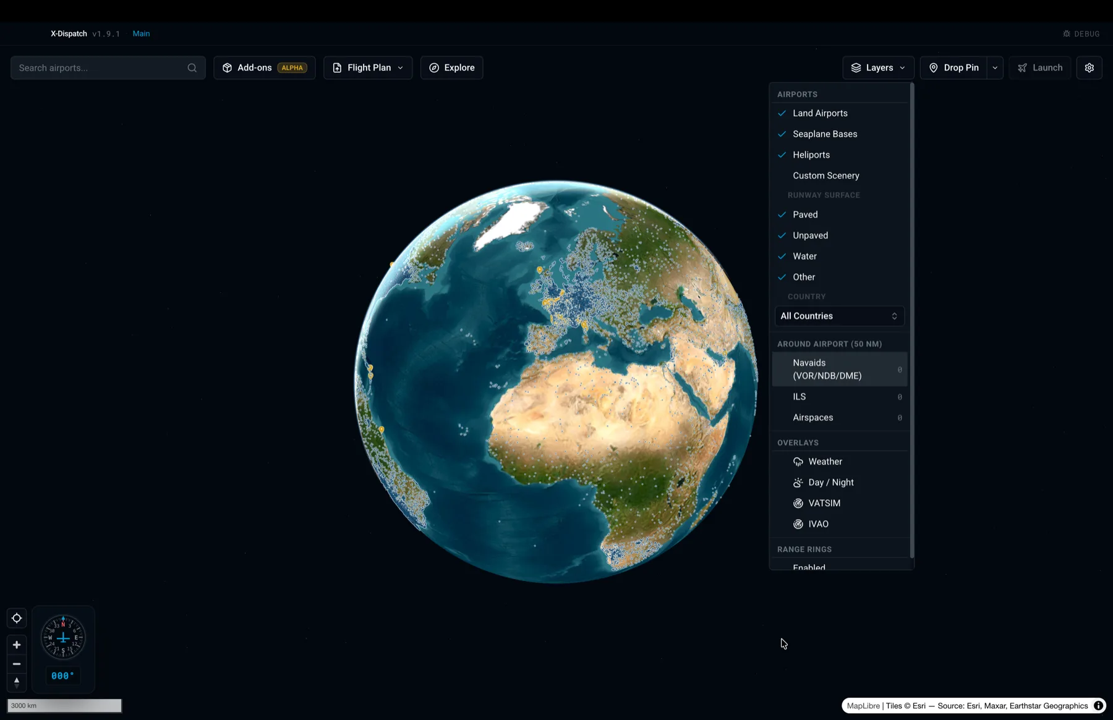Click the Explore compass icon
1113x720 pixels.
coord(434,68)
